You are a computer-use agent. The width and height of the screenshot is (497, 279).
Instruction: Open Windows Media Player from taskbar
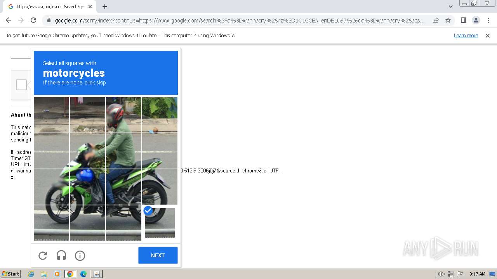[57, 274]
